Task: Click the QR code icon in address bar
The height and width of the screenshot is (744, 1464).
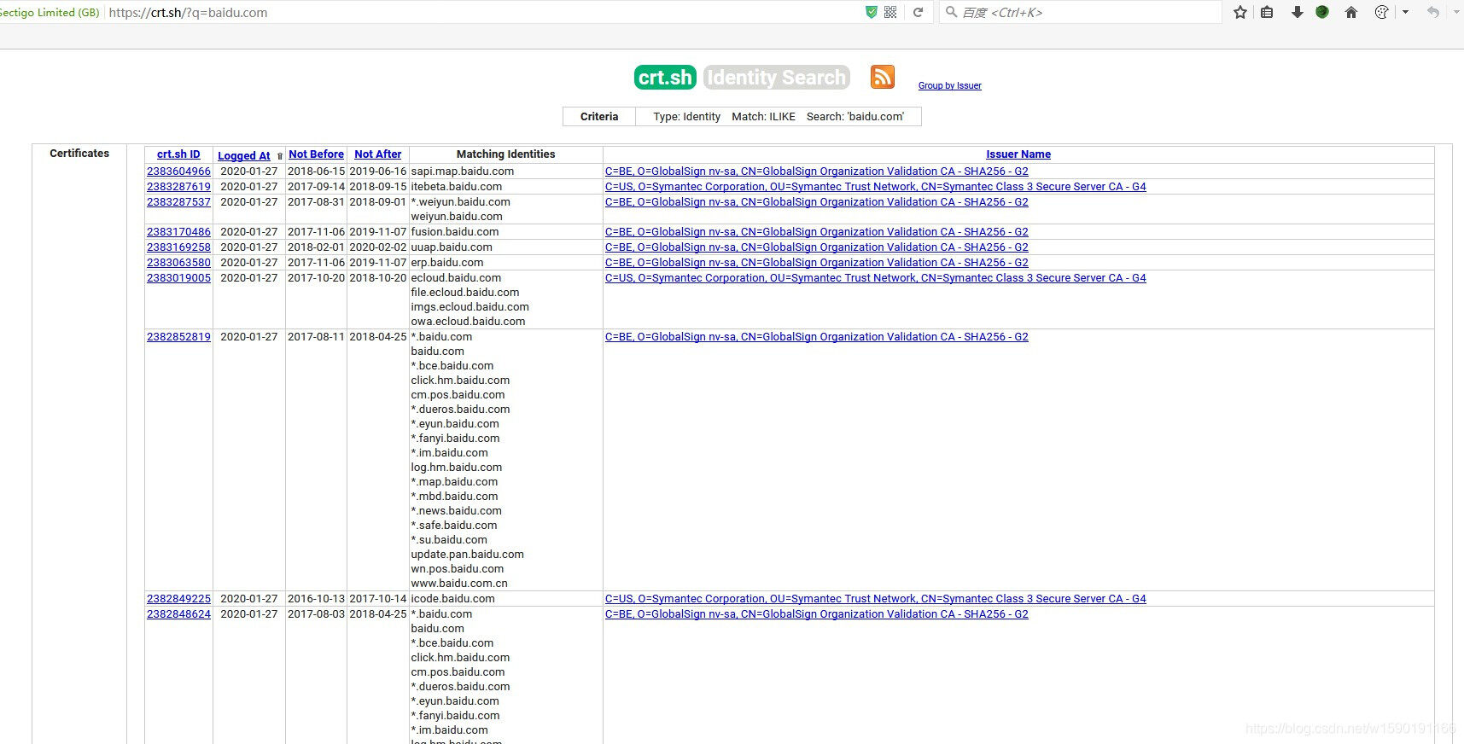Action: tap(890, 12)
